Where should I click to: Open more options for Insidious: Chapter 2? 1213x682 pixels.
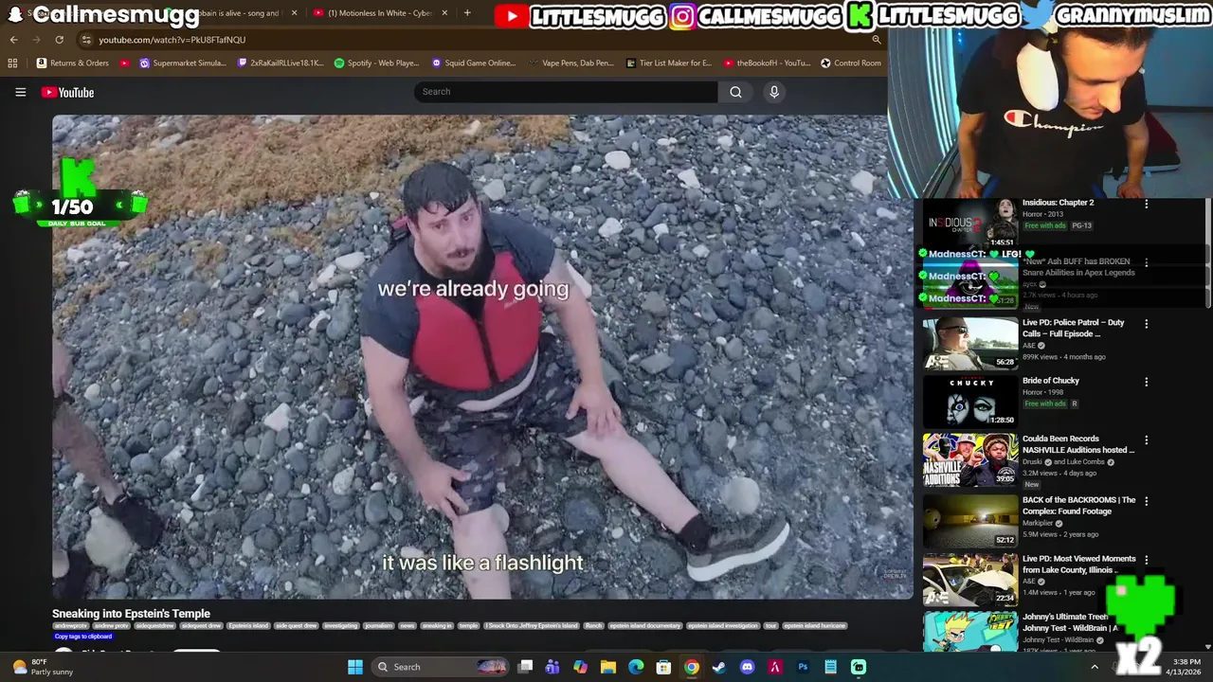tap(1146, 204)
